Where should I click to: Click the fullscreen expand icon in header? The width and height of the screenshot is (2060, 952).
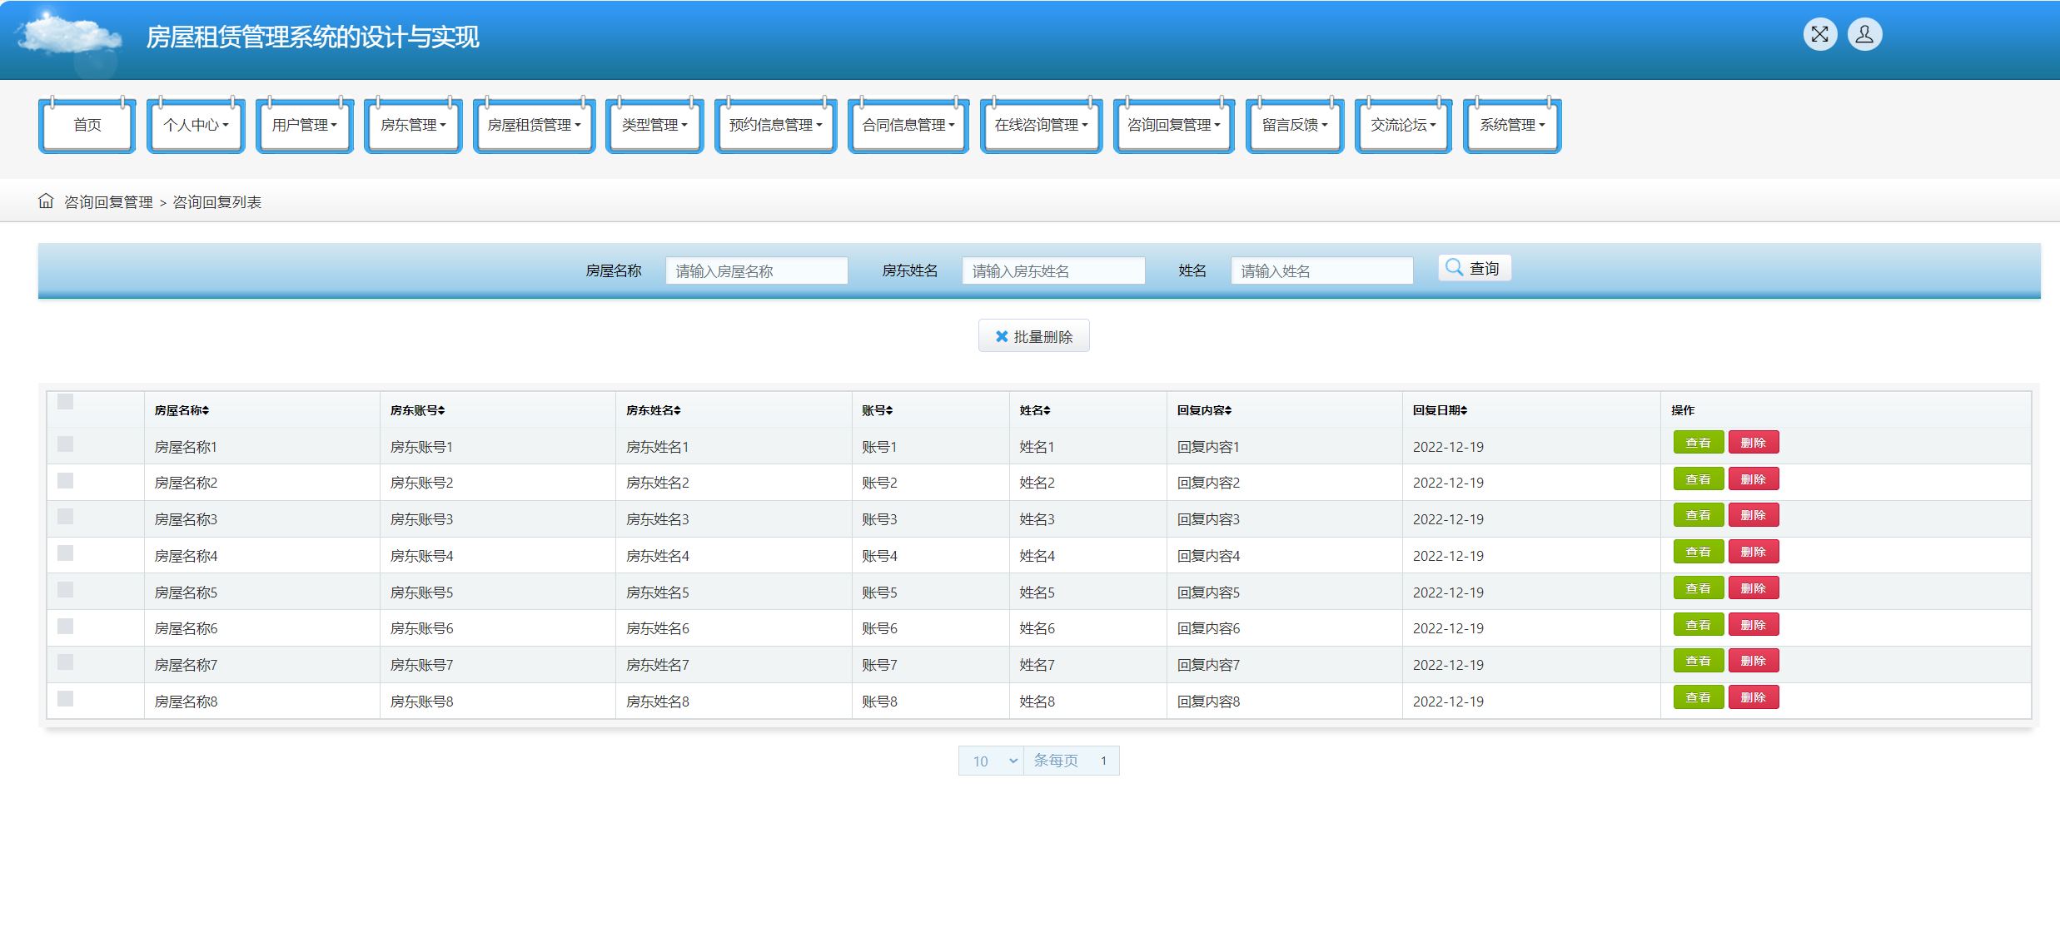pos(1819,34)
